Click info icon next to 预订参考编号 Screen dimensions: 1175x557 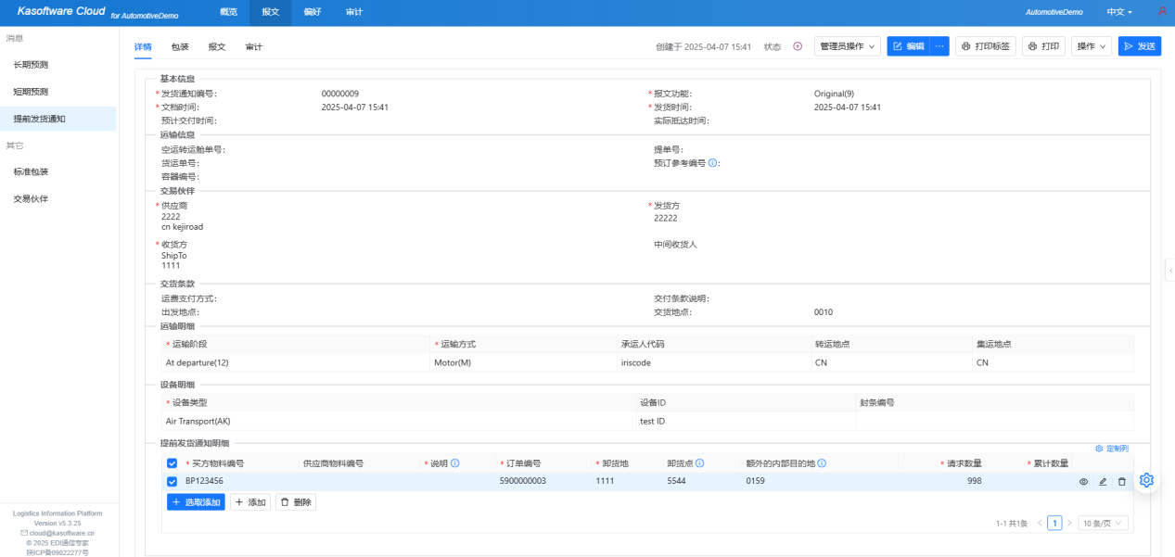pos(712,163)
